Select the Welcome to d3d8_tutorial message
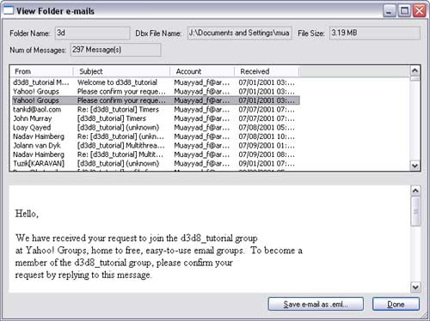 (x=156, y=82)
